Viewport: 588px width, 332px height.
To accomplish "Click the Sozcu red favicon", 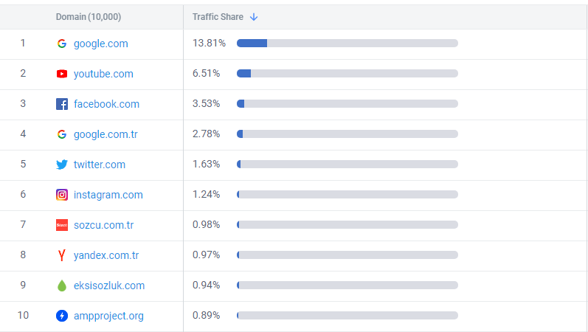I will pyautogui.click(x=62, y=225).
